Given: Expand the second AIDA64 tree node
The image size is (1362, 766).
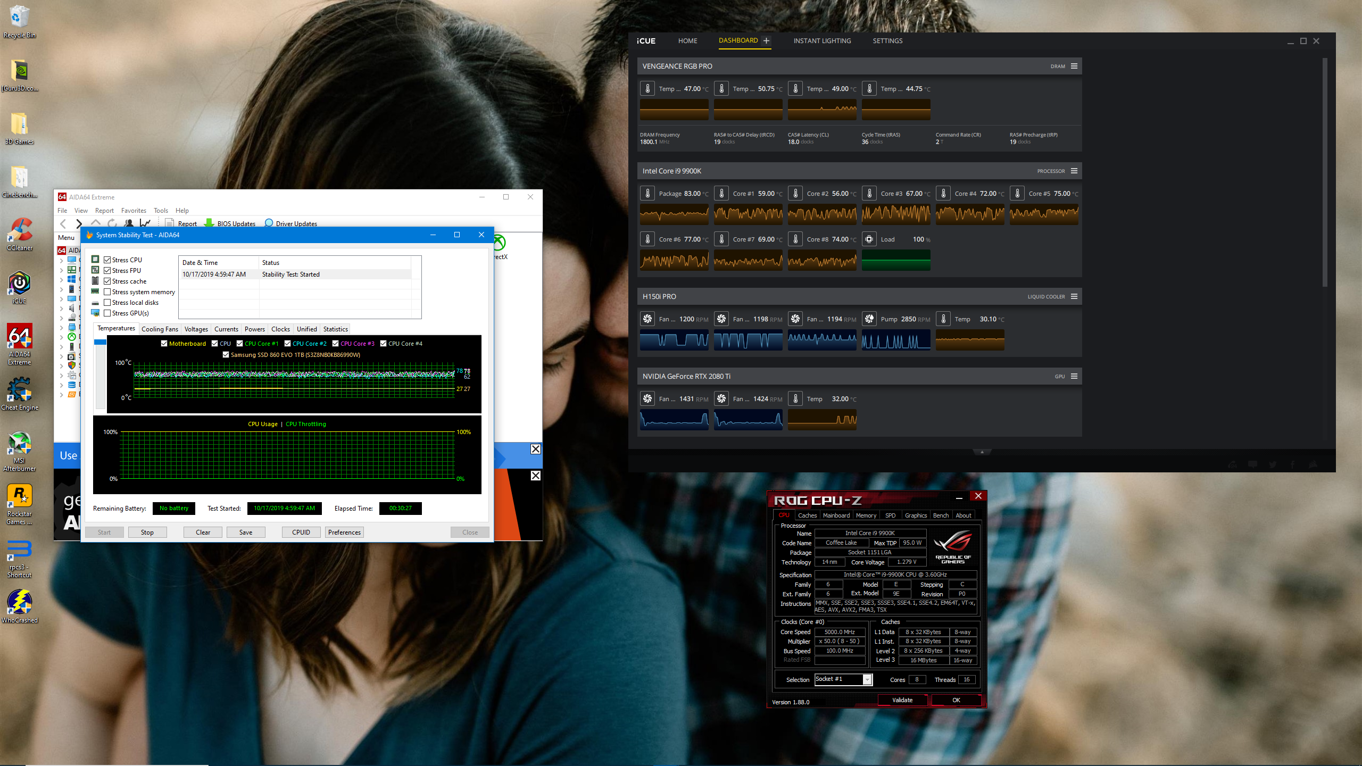Looking at the screenshot, I should (61, 270).
